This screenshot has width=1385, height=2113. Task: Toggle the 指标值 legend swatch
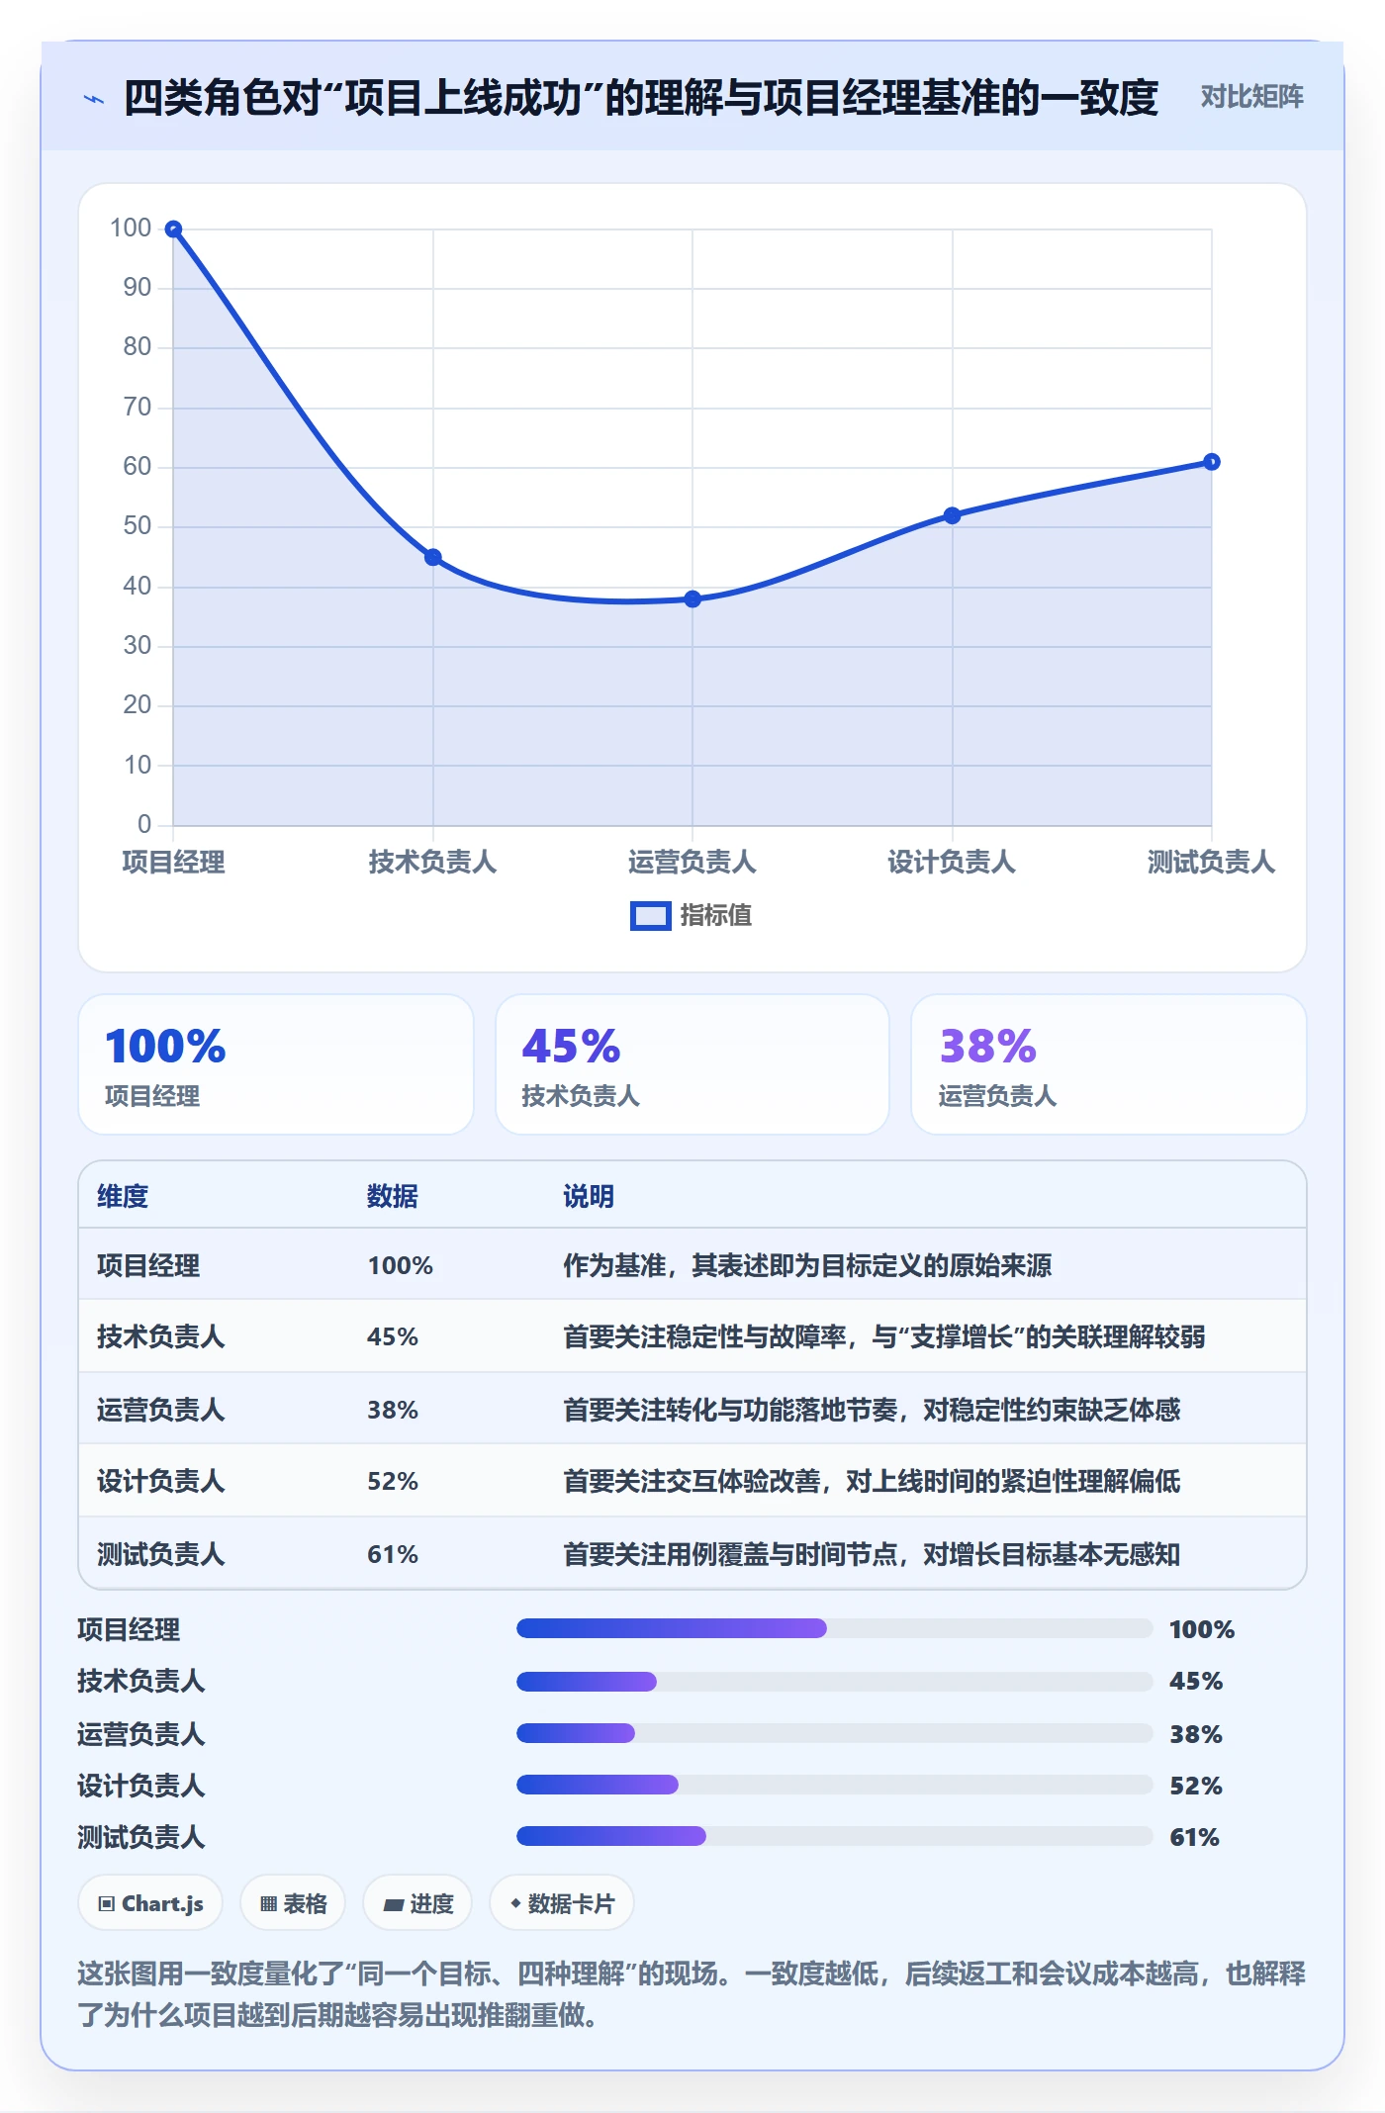(x=650, y=916)
